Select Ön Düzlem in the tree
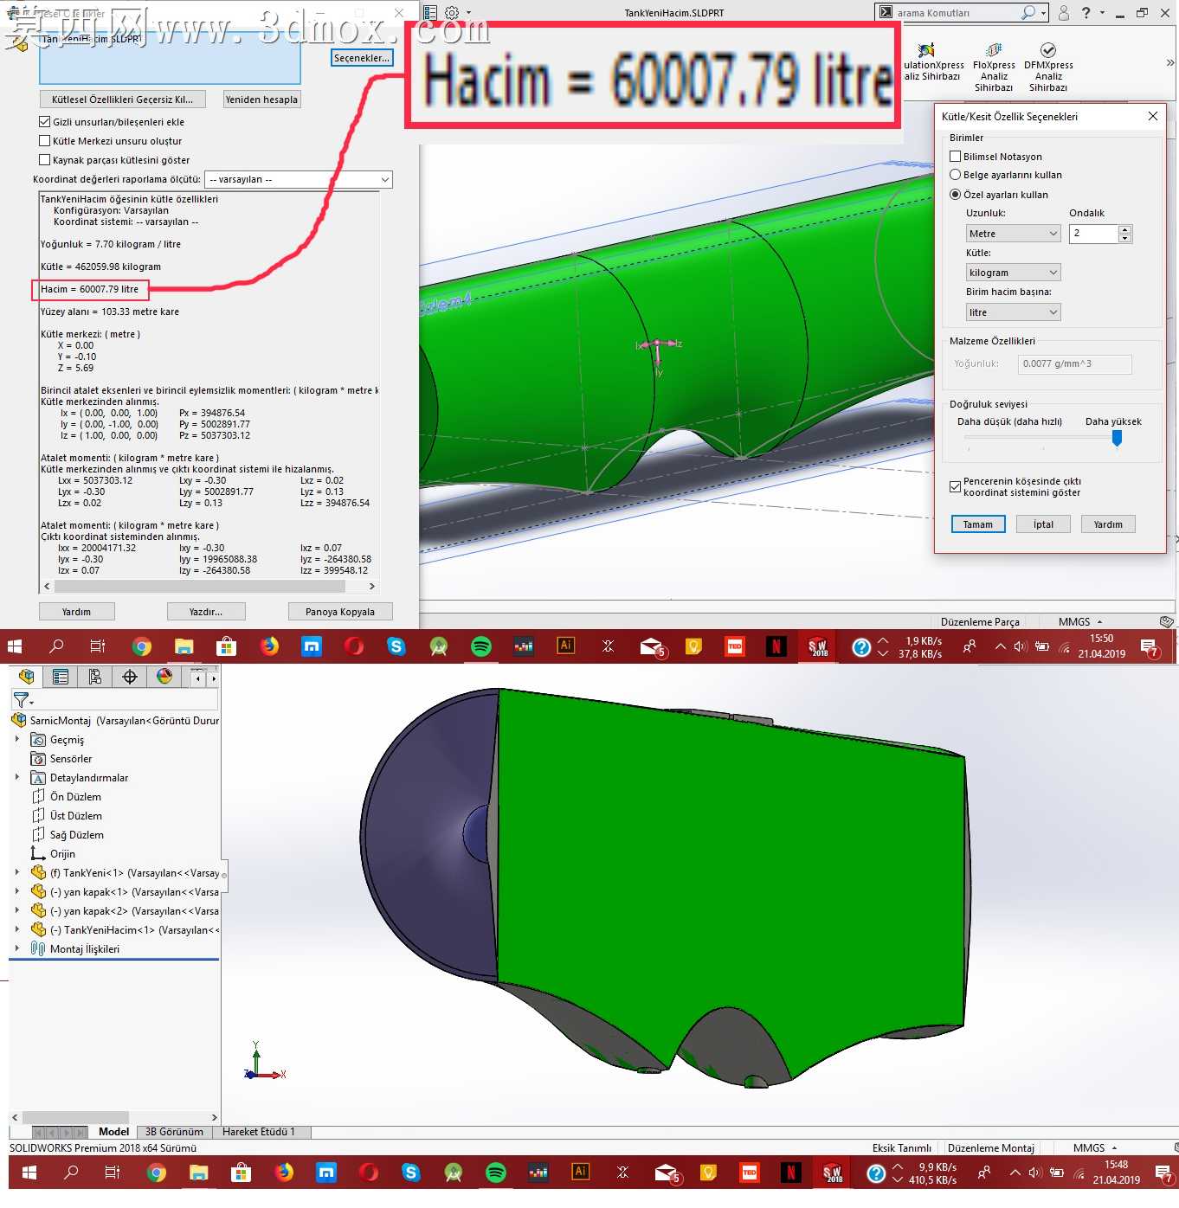 (x=75, y=797)
